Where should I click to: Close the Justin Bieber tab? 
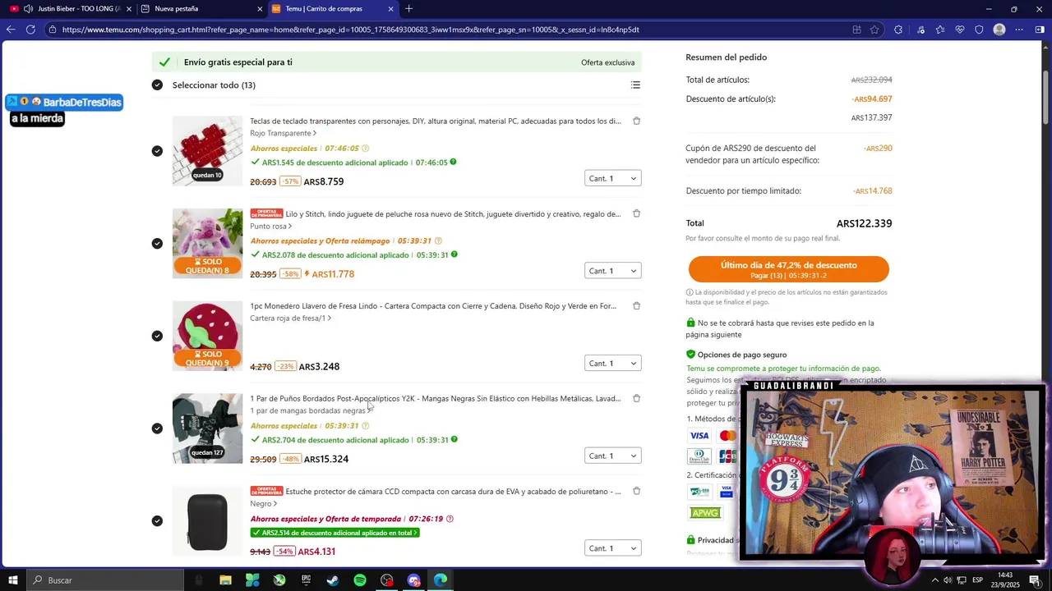128,9
